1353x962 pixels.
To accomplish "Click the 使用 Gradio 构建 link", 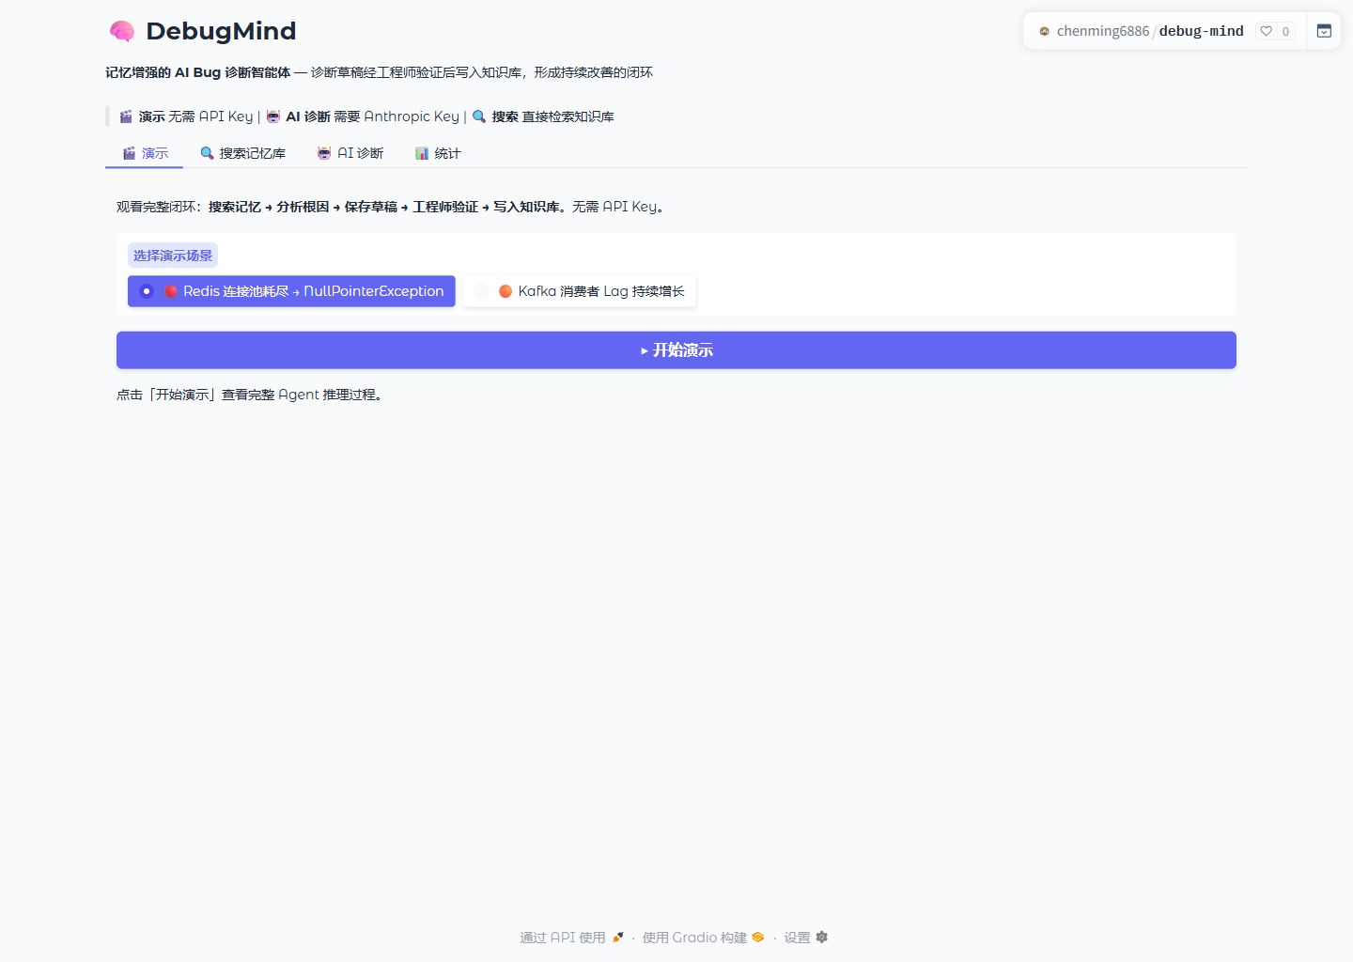I will 703,938.
